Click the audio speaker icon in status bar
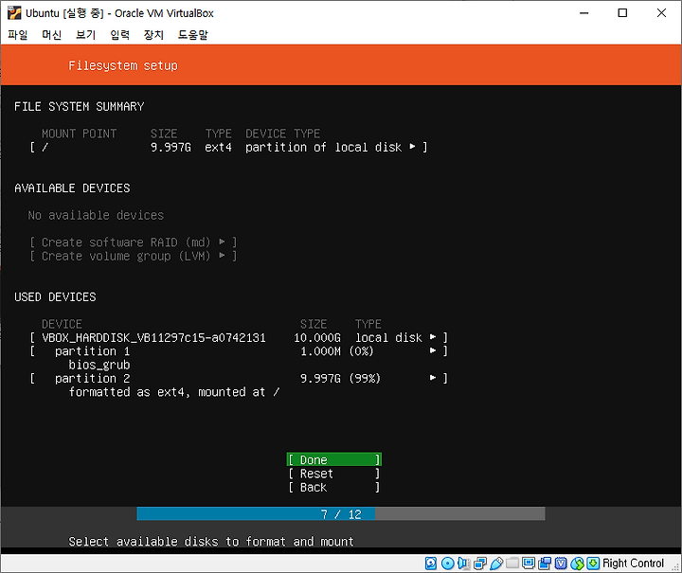The width and height of the screenshot is (682, 573). [x=463, y=563]
